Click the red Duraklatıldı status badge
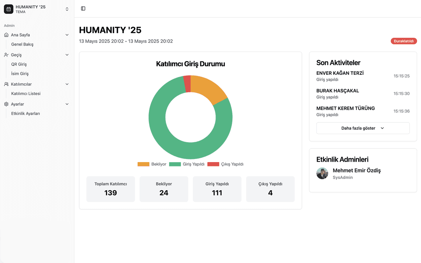Viewport: 421px width, 263px height. pyautogui.click(x=403, y=41)
